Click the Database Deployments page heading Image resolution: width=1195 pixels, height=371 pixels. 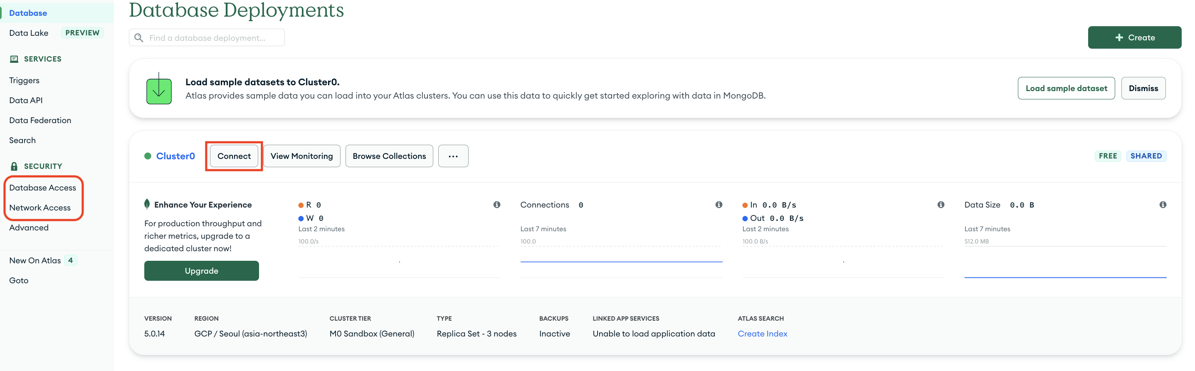point(236,10)
